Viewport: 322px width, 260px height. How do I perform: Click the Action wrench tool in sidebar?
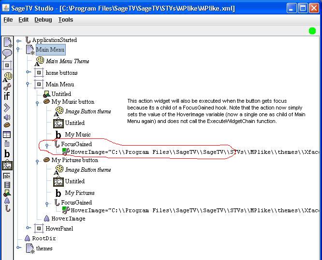click(7, 87)
